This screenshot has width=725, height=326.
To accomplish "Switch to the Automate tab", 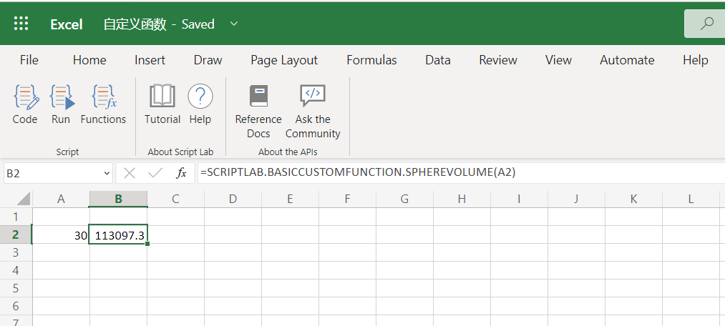I will pyautogui.click(x=627, y=60).
